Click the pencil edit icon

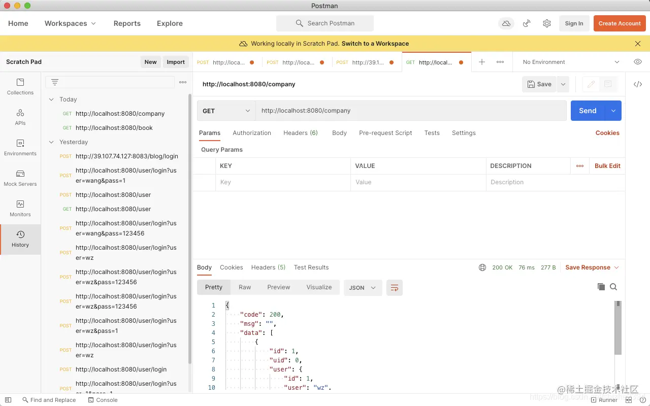(591, 84)
